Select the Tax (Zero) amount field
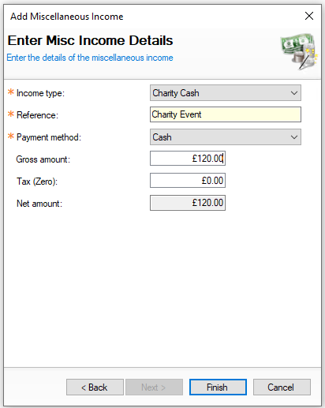Image resolution: width=325 pixels, height=408 pixels. coord(188,181)
